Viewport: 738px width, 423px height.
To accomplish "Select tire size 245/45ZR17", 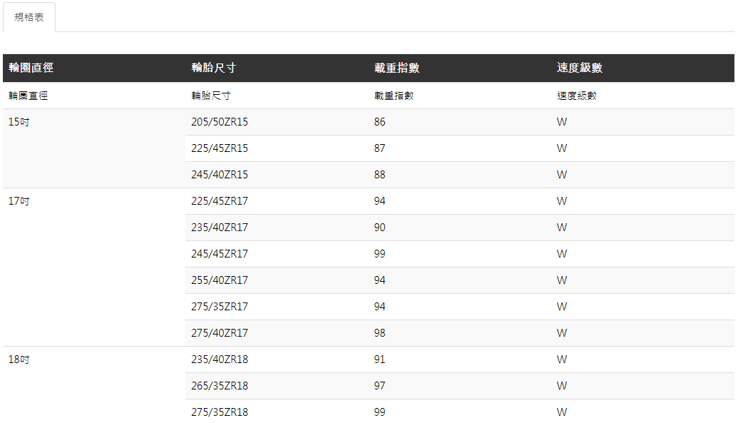I will point(220,254).
